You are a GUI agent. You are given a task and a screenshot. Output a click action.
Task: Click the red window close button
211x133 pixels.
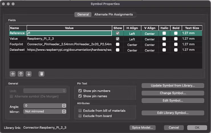tap(3, 4)
